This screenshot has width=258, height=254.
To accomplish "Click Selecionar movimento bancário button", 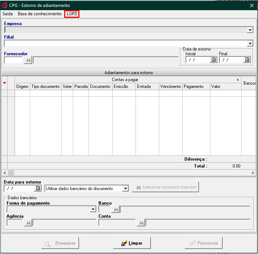I will pos(165,187).
